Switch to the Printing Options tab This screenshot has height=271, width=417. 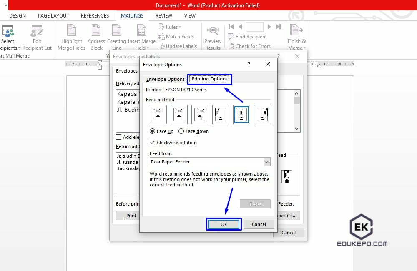(x=209, y=79)
